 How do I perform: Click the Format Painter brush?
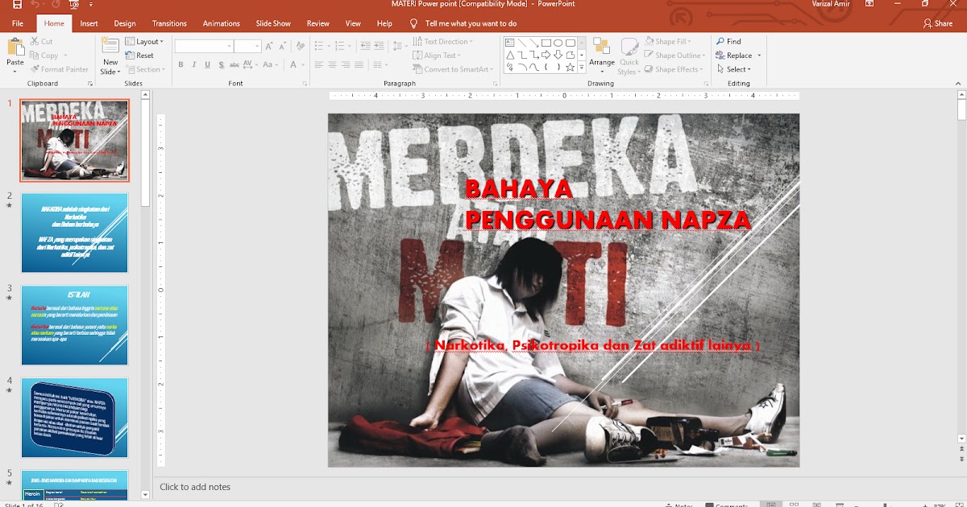pyautogui.click(x=59, y=69)
